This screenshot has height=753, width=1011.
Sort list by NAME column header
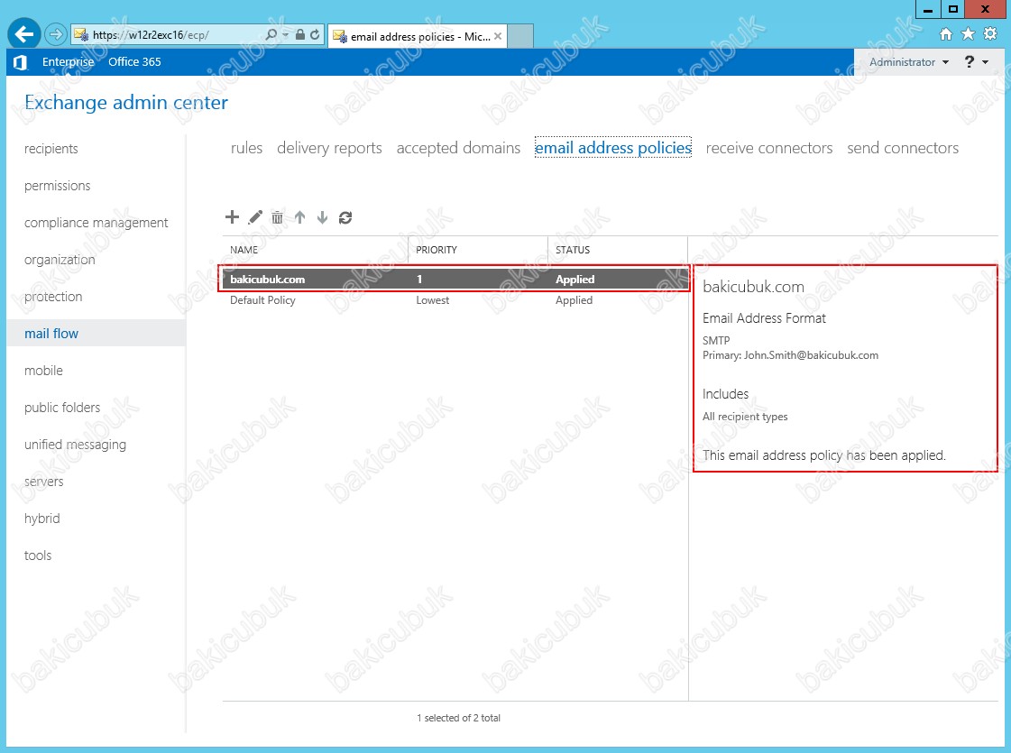[x=316, y=250]
